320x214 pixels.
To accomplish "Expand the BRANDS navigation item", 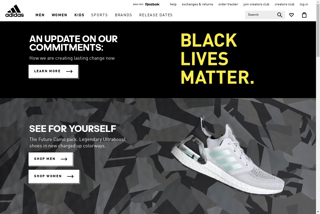I will point(123,15).
